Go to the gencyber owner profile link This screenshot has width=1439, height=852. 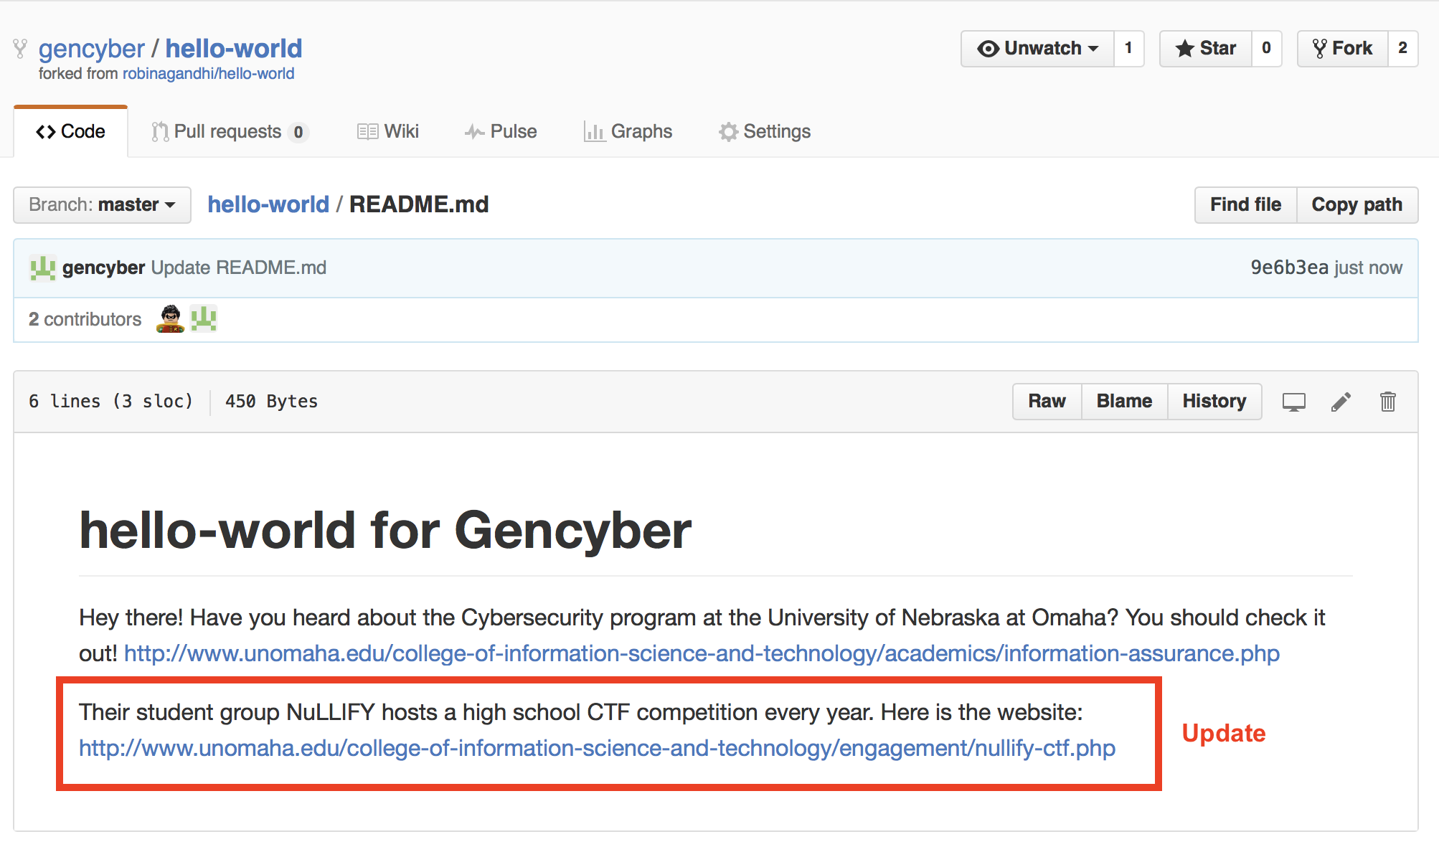(x=92, y=49)
